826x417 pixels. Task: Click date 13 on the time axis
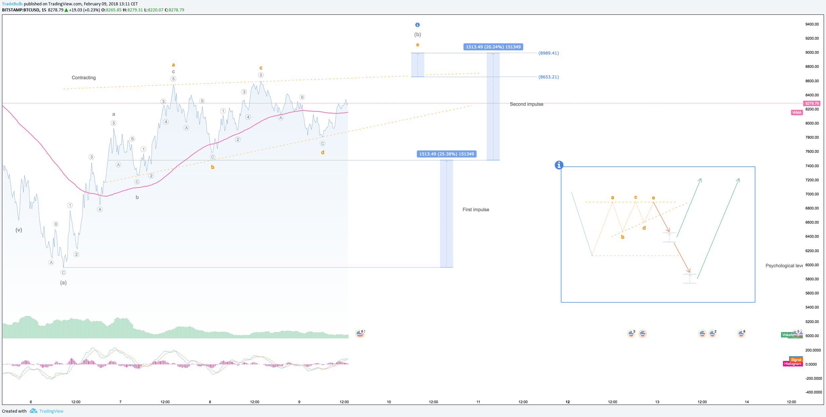pos(657,402)
